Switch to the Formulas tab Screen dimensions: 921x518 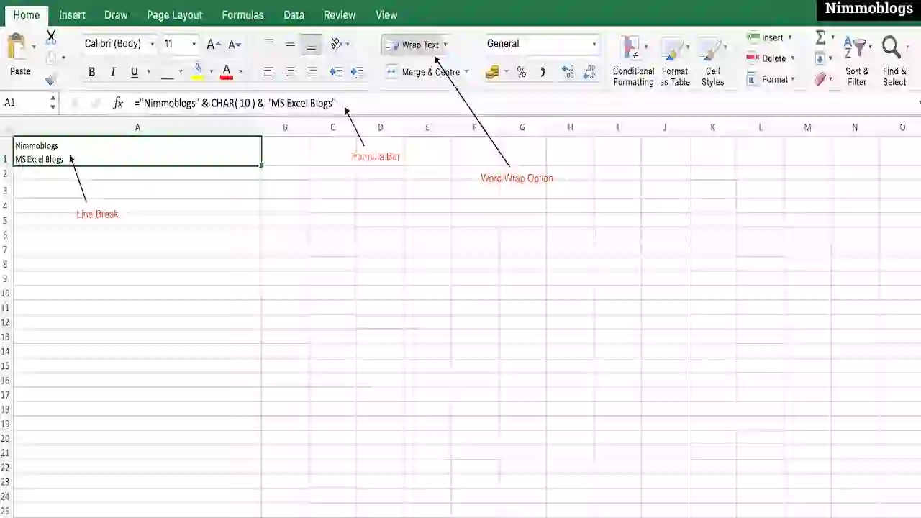(242, 14)
